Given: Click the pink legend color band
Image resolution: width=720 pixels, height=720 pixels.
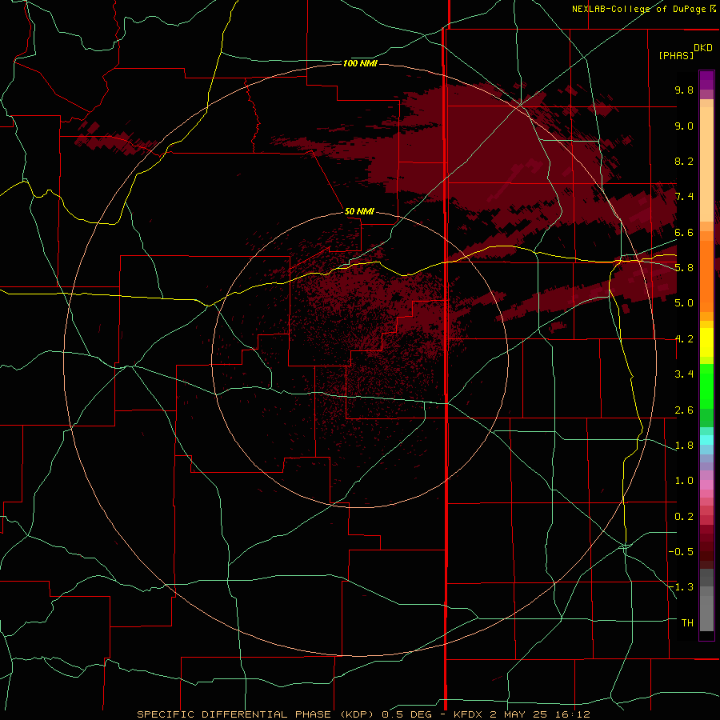Looking at the screenshot, I should [706, 484].
